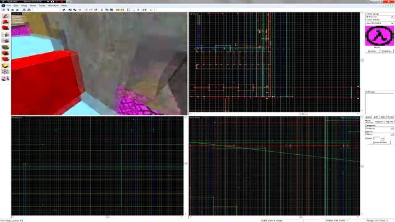Select the Magnify tool
The height and width of the screenshot is (222, 395).
click(x=6, y=22)
